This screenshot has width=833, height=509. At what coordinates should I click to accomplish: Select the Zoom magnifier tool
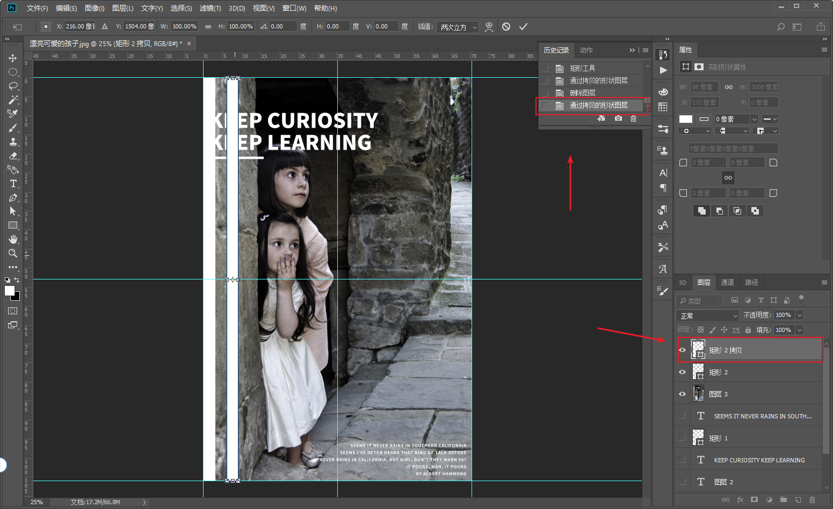tap(13, 253)
